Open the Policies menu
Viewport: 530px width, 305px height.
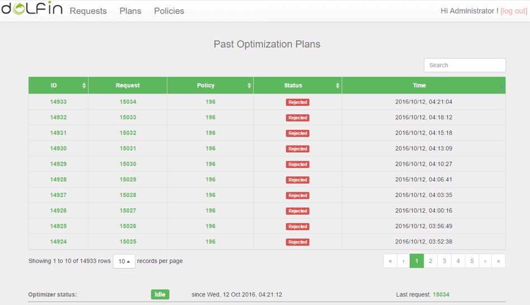169,11
